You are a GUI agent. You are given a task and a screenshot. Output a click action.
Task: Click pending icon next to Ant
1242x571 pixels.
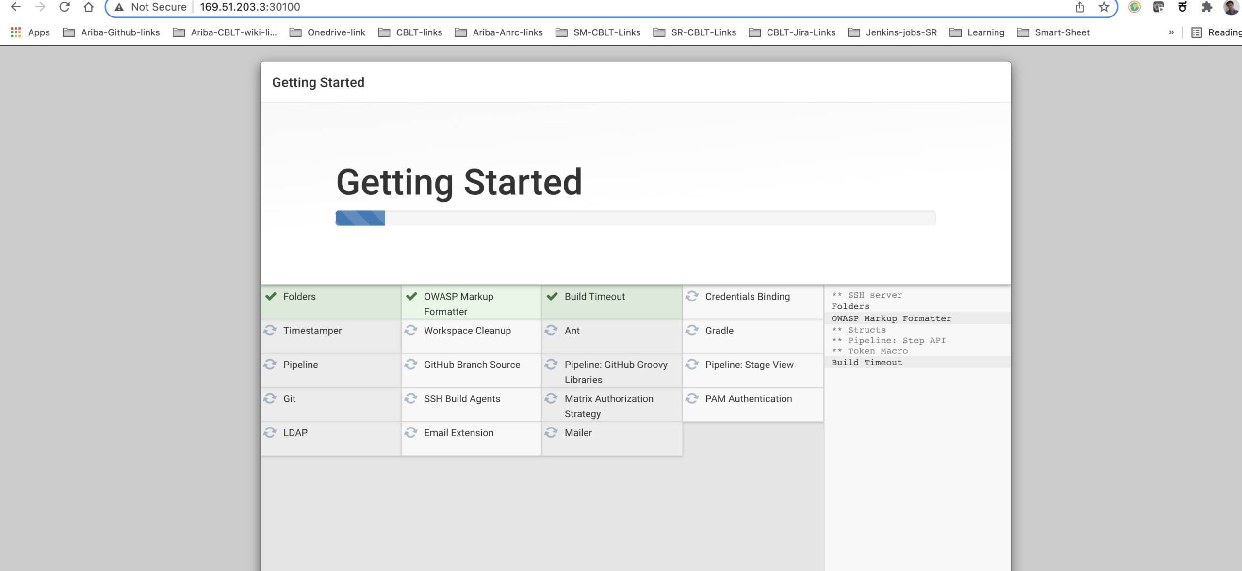(551, 330)
